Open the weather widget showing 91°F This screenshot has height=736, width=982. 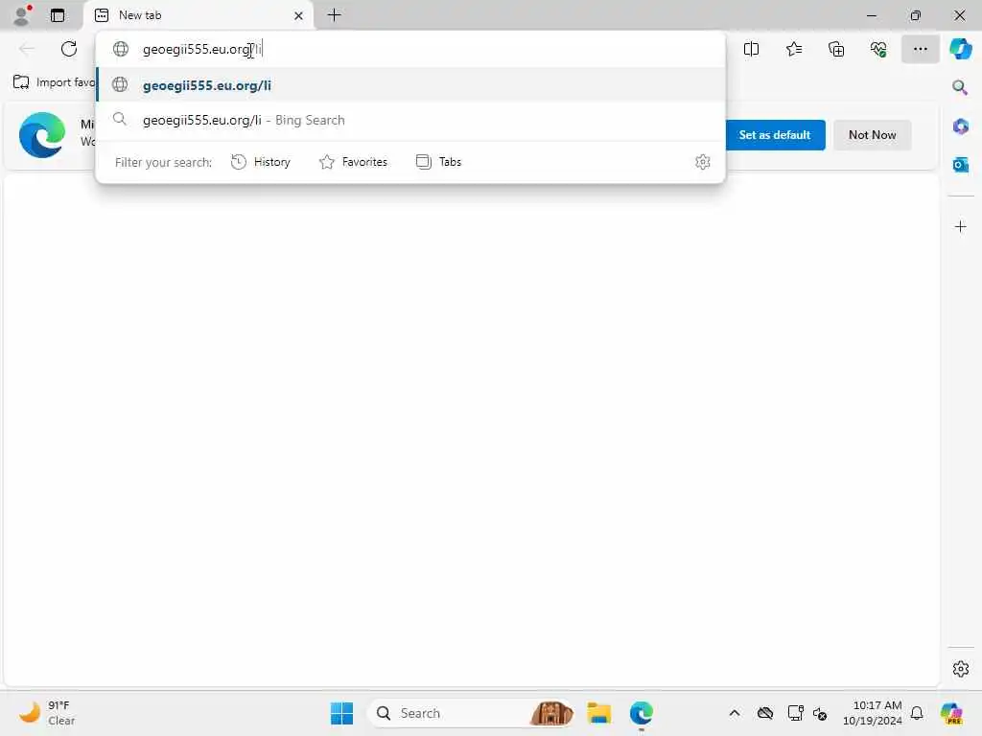46,713
